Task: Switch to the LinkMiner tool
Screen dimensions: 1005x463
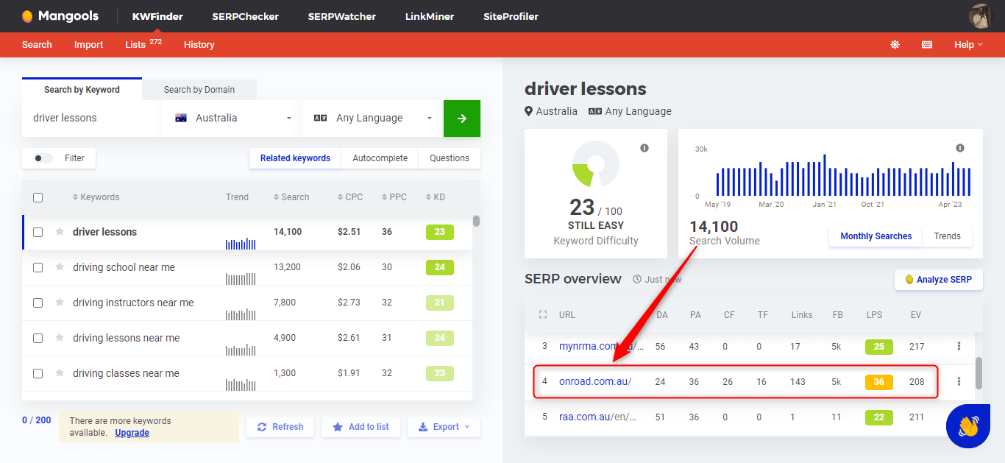Action: coord(430,16)
